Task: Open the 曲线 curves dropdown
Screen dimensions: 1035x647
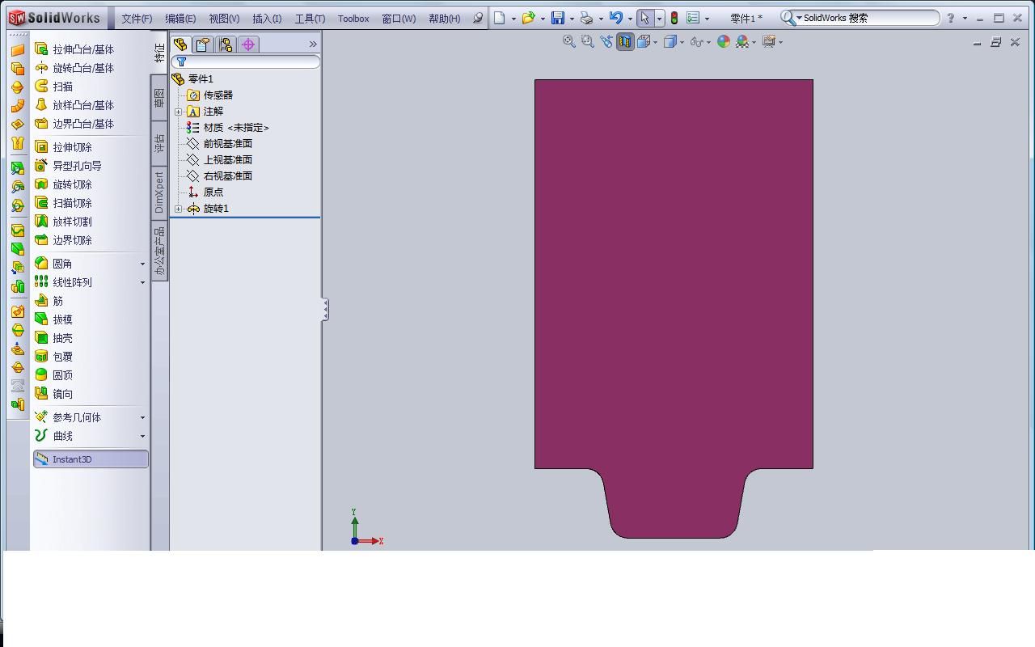Action: (x=142, y=436)
